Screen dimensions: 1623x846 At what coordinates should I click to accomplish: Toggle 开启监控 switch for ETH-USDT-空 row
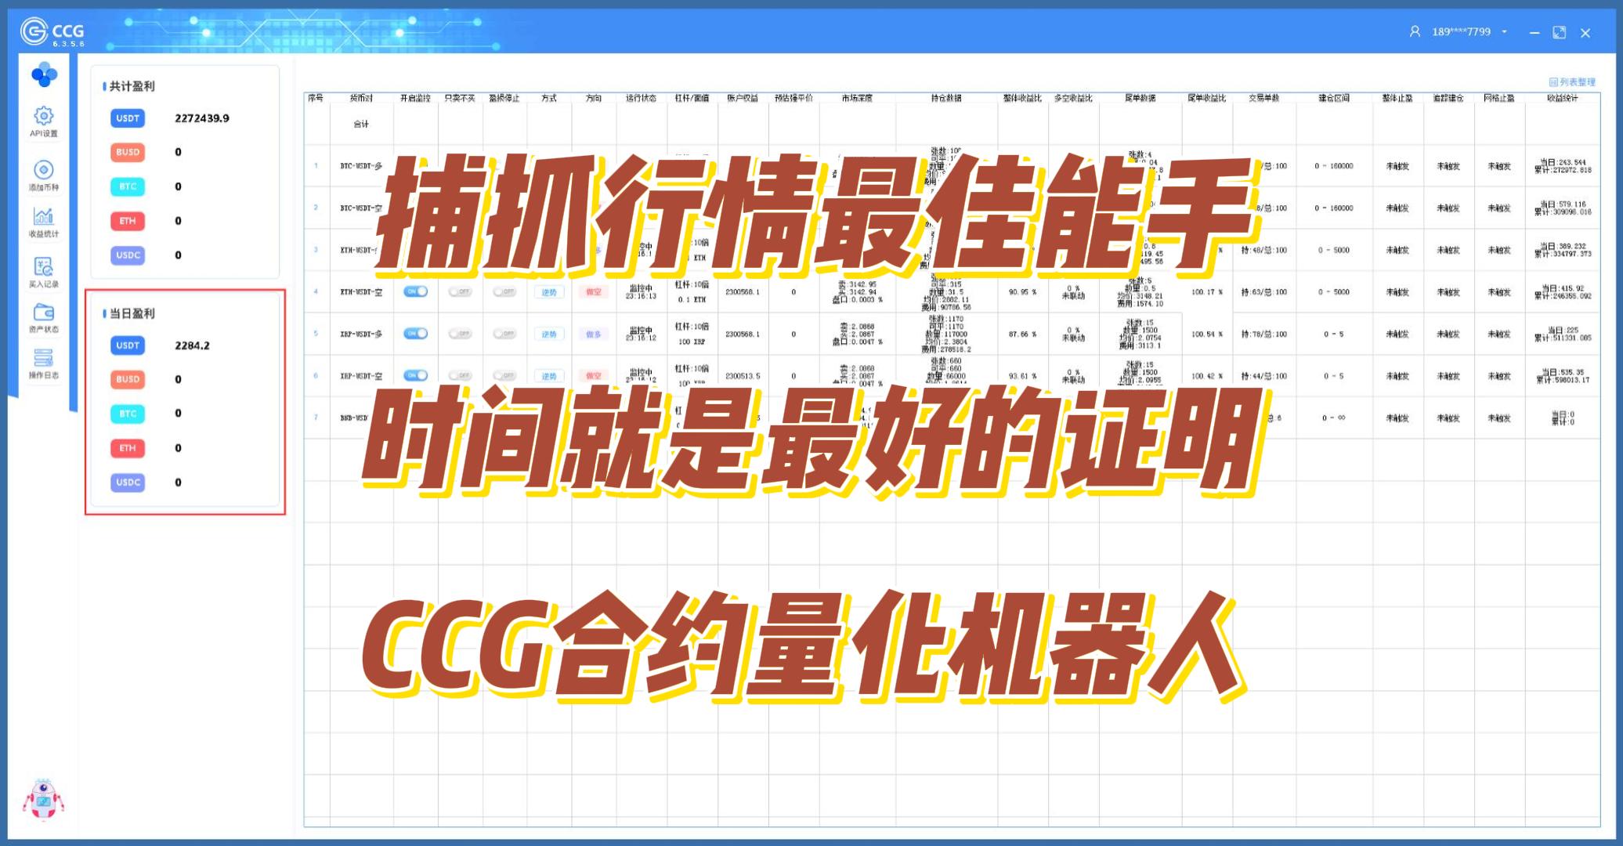point(415,291)
